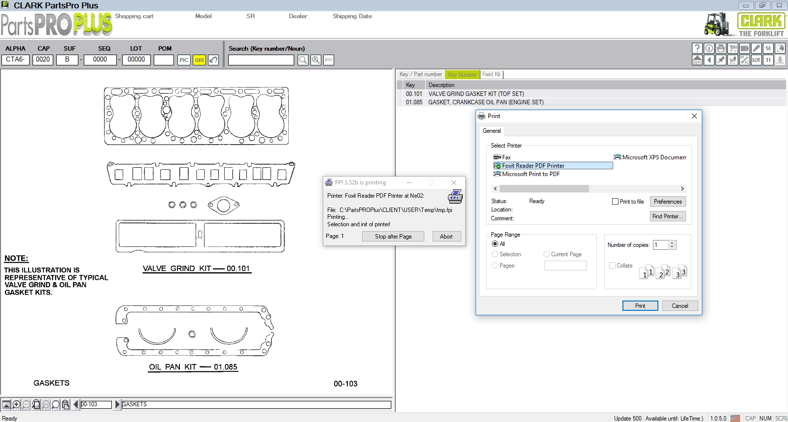The width and height of the screenshot is (788, 422).
Task: Select Microsoft Print to PDF printer
Action: tap(530, 174)
